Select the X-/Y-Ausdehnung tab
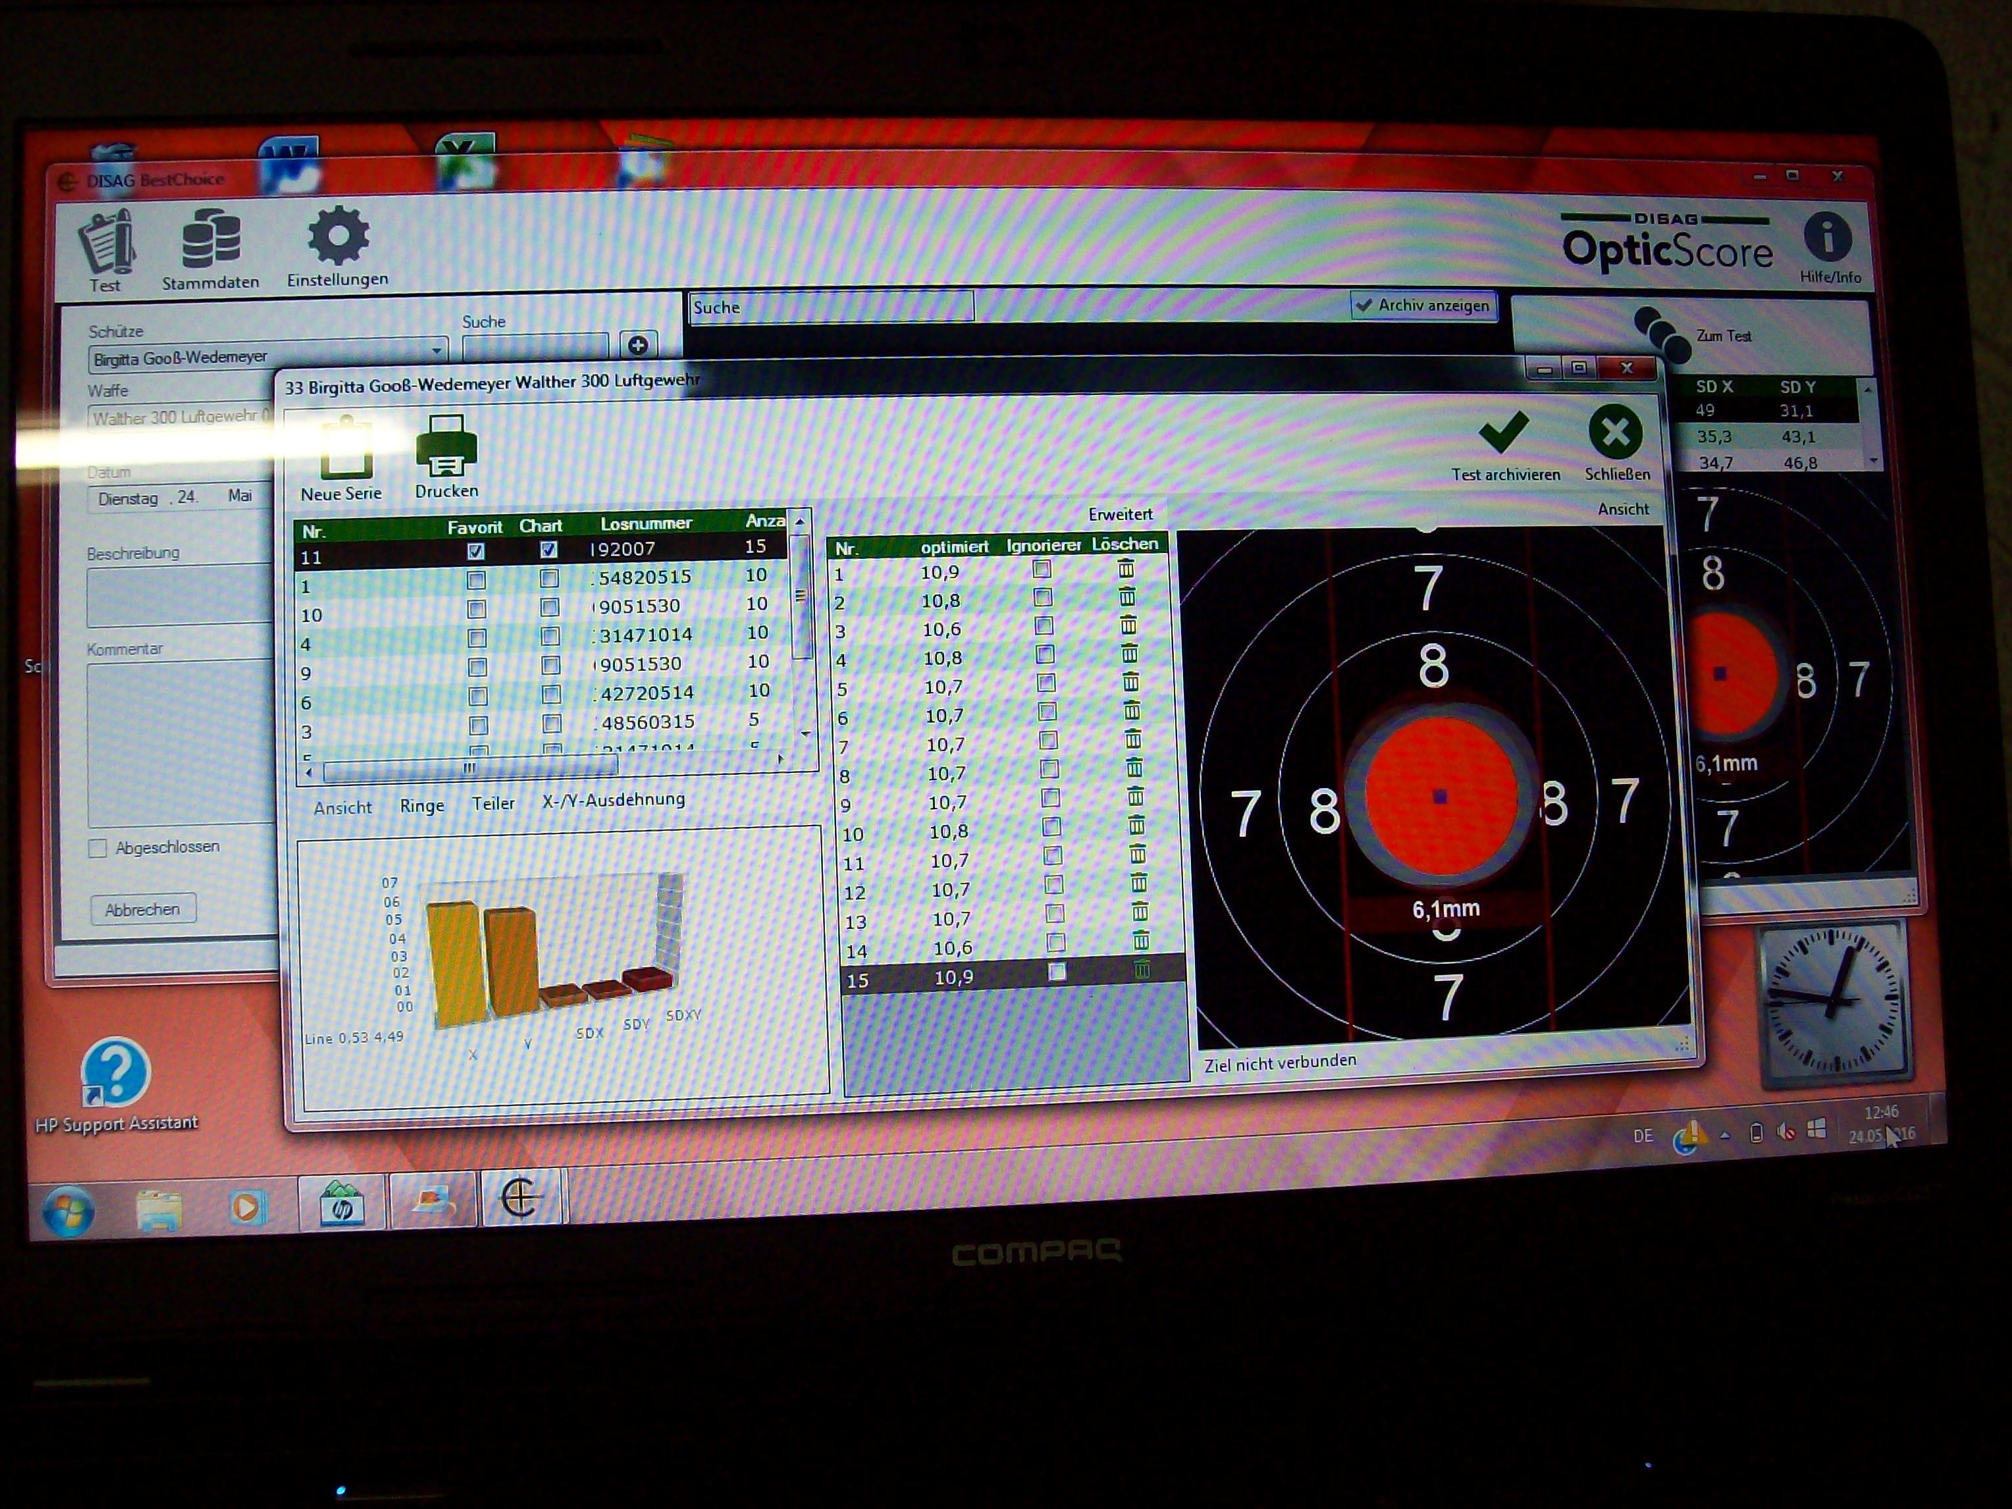This screenshot has width=2012, height=1509. point(613,801)
